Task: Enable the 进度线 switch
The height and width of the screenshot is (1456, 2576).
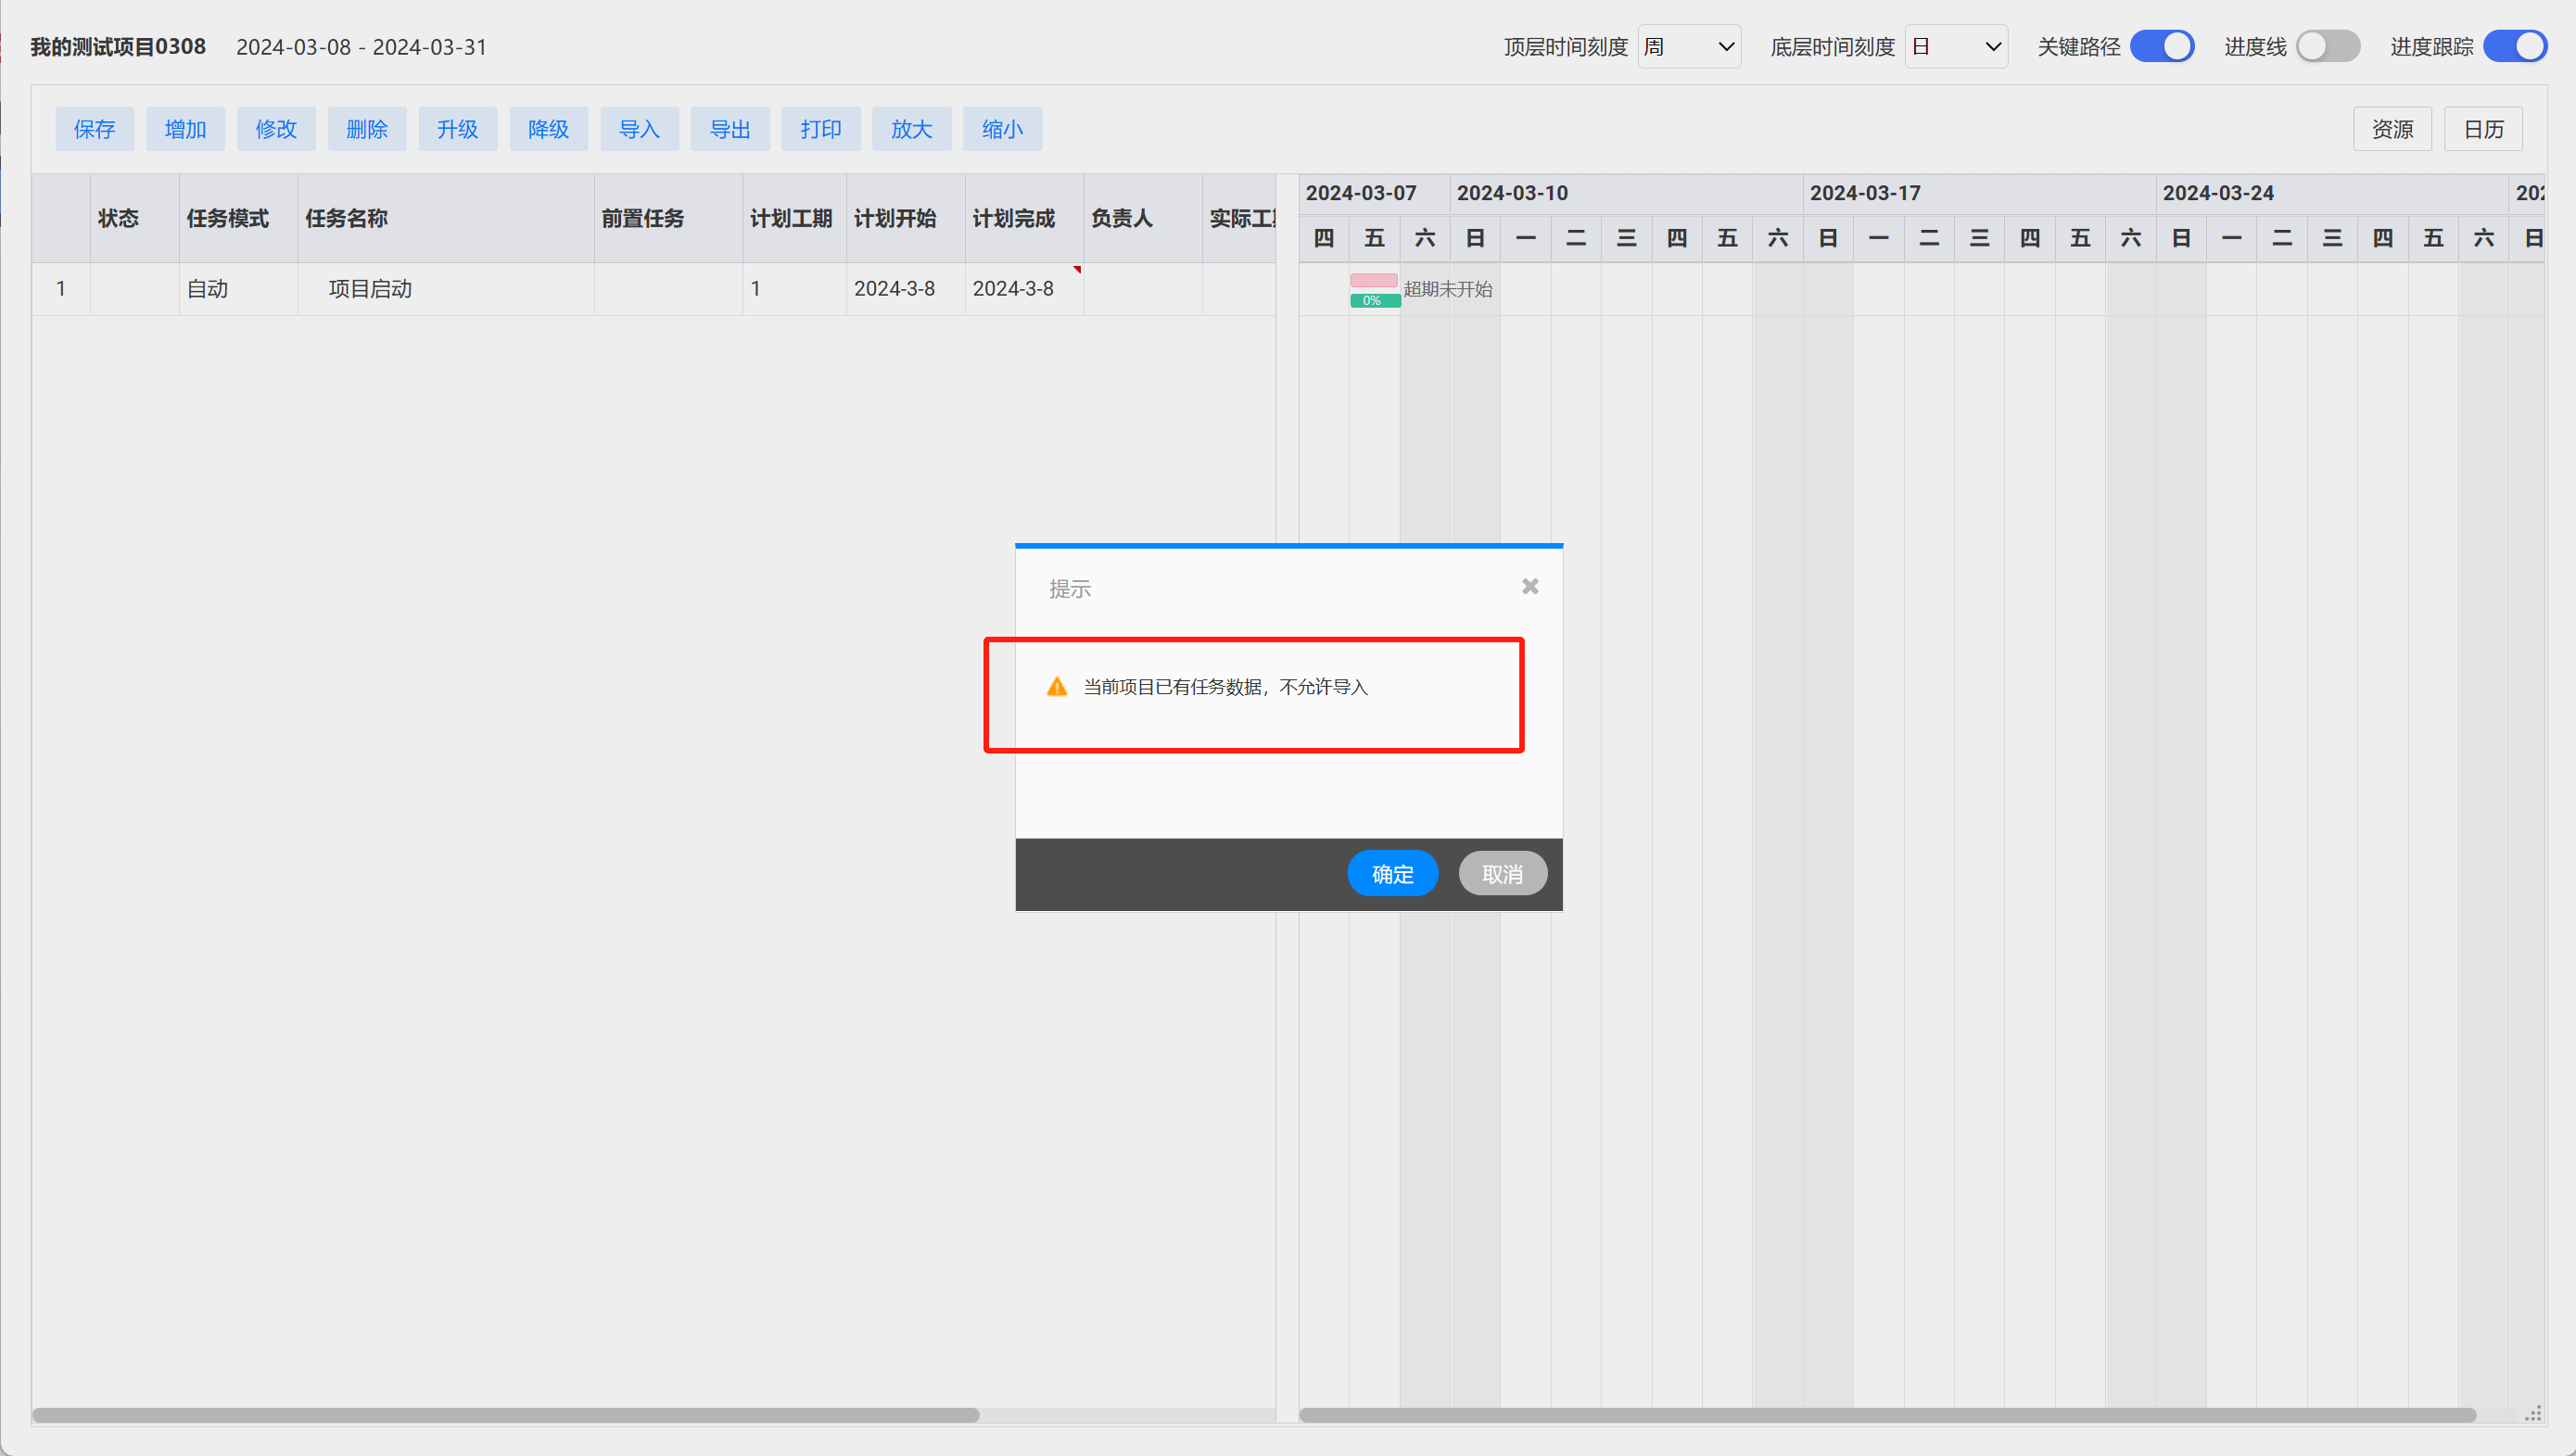Action: point(2327,47)
